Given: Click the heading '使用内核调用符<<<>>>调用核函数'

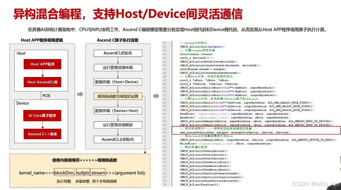Looking at the screenshot, I should coord(84,160).
